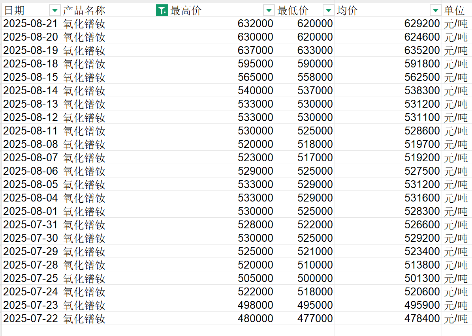Viewport: 472px width, 336px height.
Task: Select the 最低价 header cell
Action: tap(305, 10)
